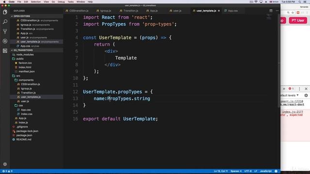Open the index.js:2177 source link in console
The image size is (310, 174).
[293, 112]
